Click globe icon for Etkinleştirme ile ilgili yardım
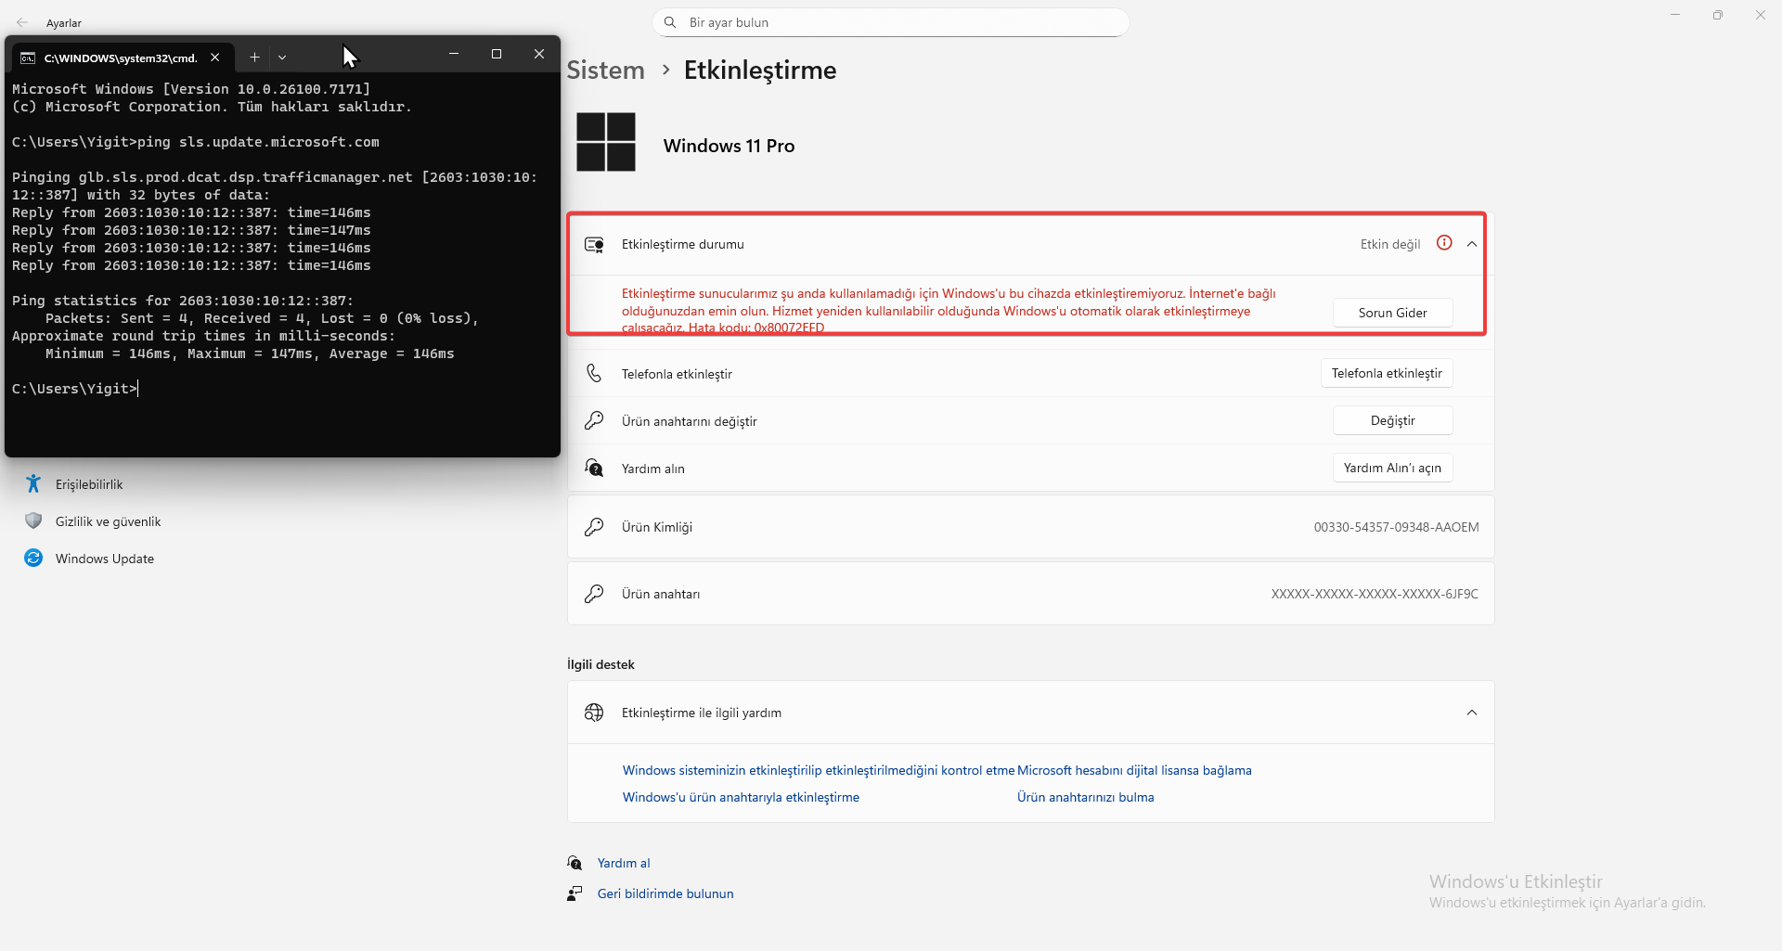The width and height of the screenshot is (1782, 951). [594, 713]
